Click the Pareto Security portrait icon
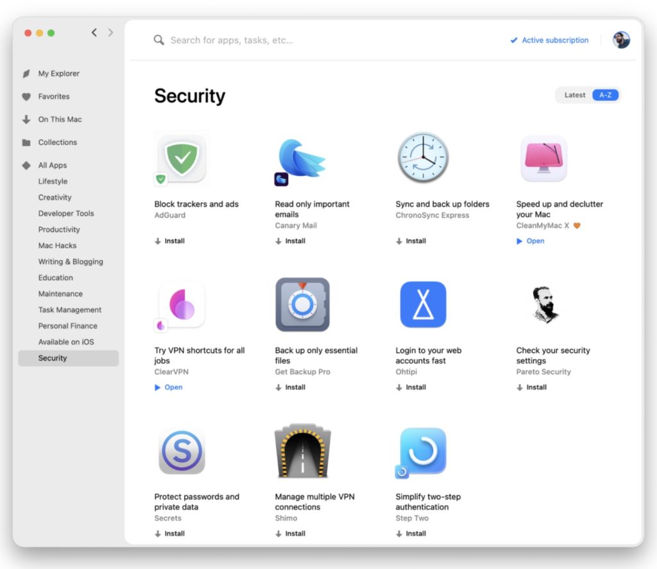 click(x=543, y=305)
